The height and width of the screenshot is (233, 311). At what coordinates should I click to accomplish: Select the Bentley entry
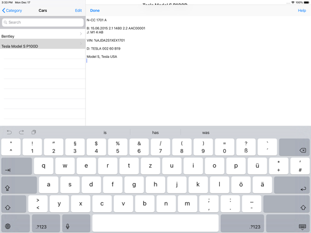coord(43,34)
